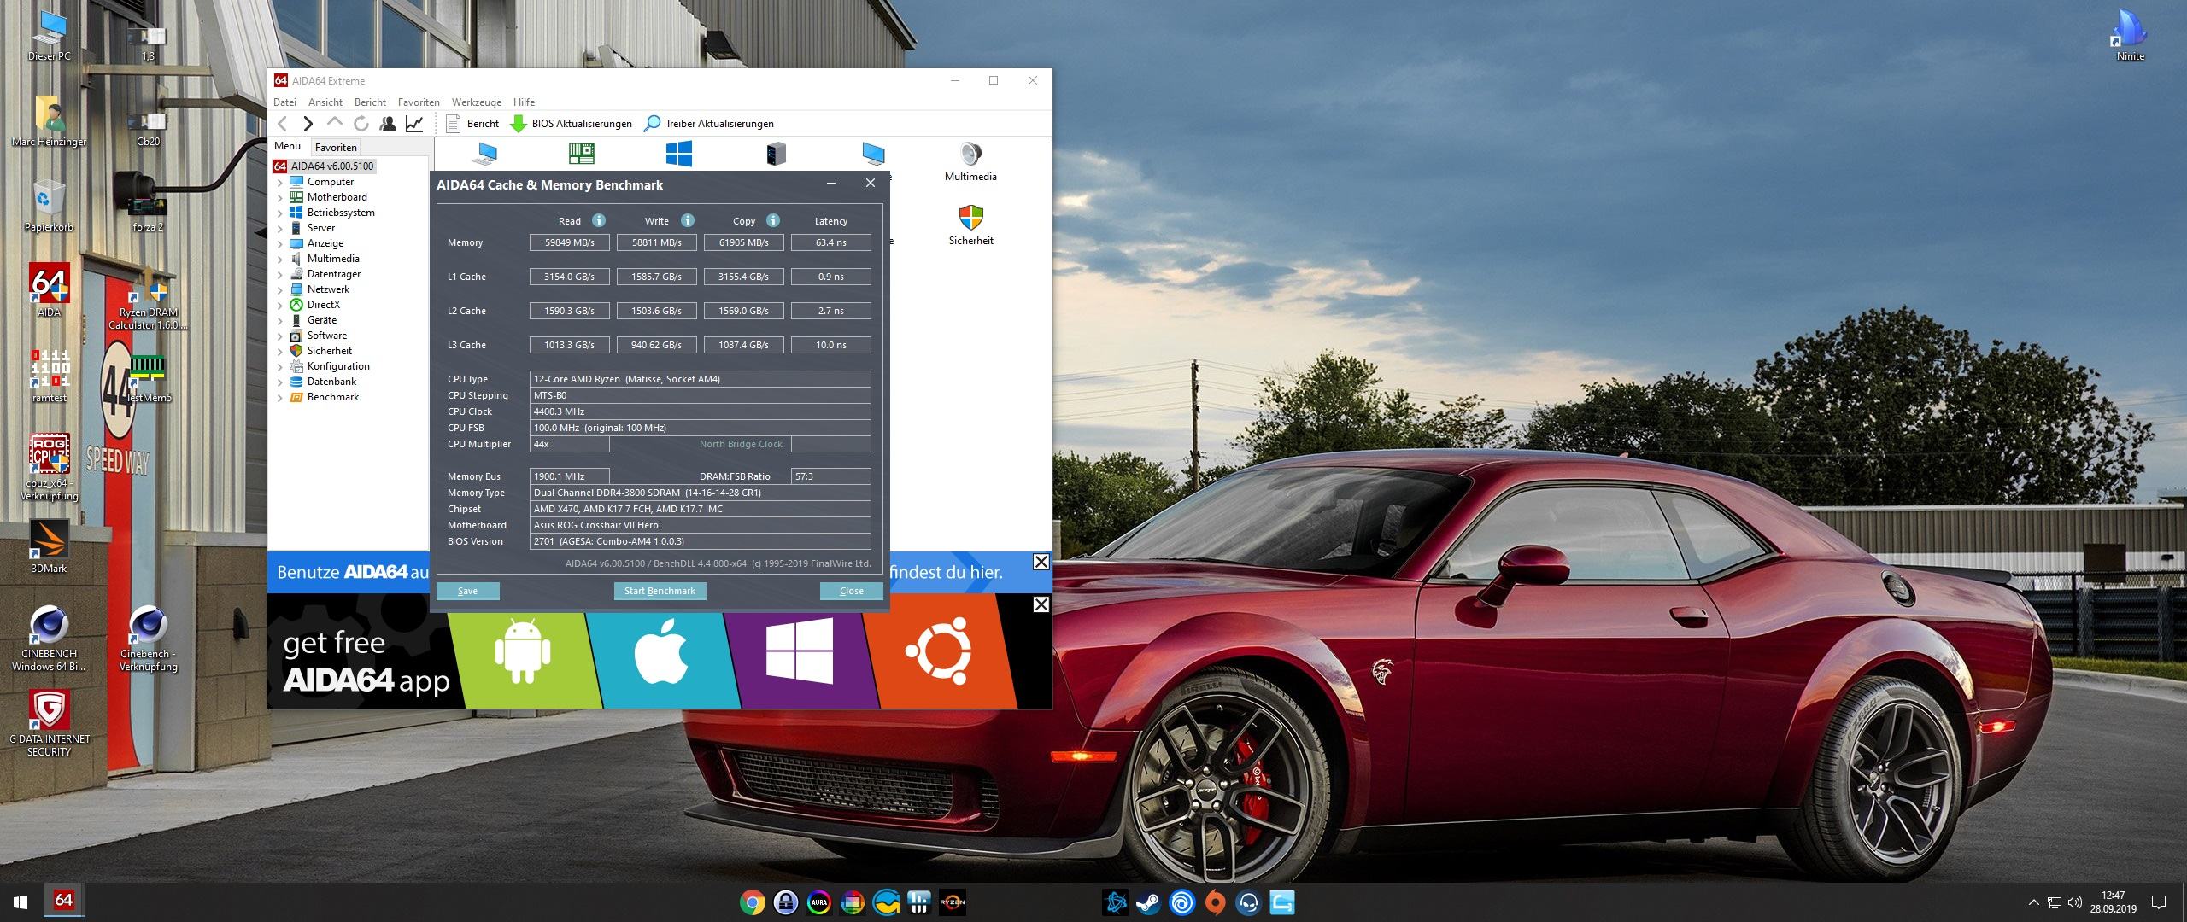Click the Memory Read value 59849 MB/s
The width and height of the screenshot is (2187, 922).
(x=569, y=242)
